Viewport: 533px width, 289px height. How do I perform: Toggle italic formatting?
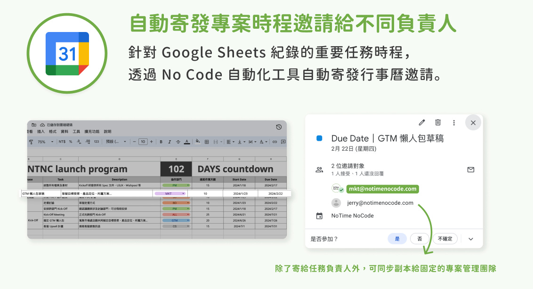170,142
